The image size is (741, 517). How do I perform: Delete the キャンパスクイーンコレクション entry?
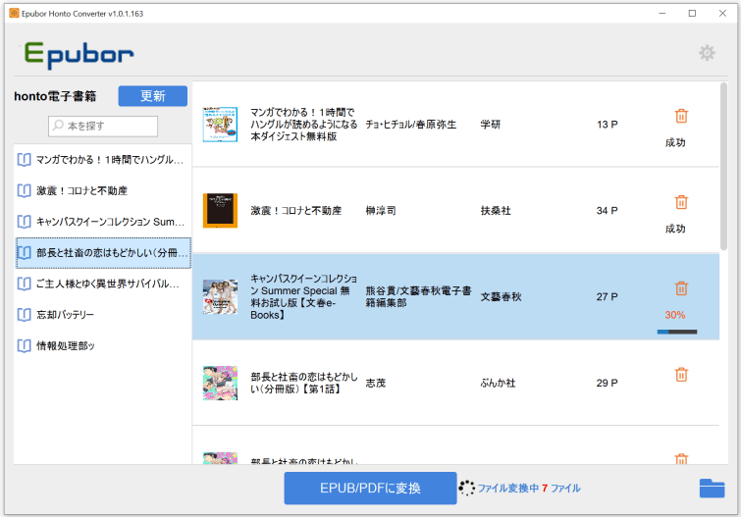pyautogui.click(x=681, y=288)
